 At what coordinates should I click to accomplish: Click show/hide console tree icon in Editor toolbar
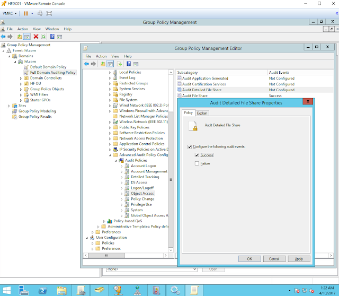(110, 64)
